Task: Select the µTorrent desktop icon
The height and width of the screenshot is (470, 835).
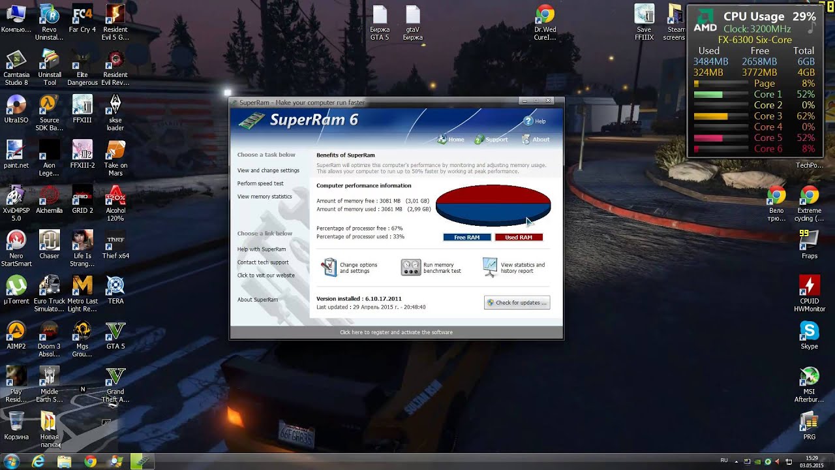Action: [16, 289]
